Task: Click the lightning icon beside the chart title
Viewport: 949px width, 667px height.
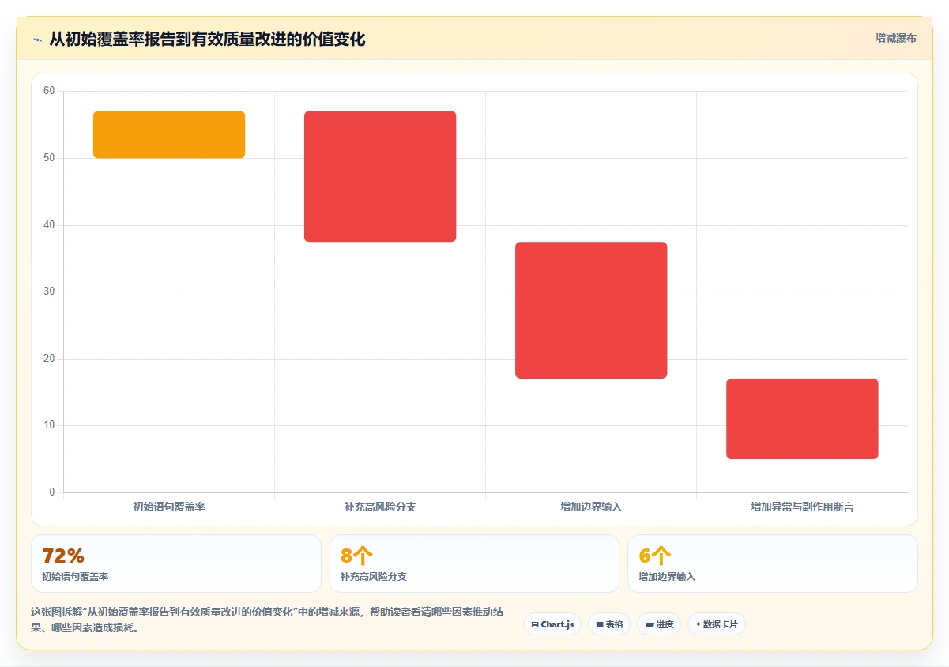Action: 37,40
